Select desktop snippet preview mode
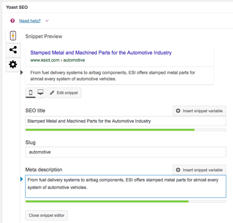Viewport: 233px width, 223px height. click(40, 92)
